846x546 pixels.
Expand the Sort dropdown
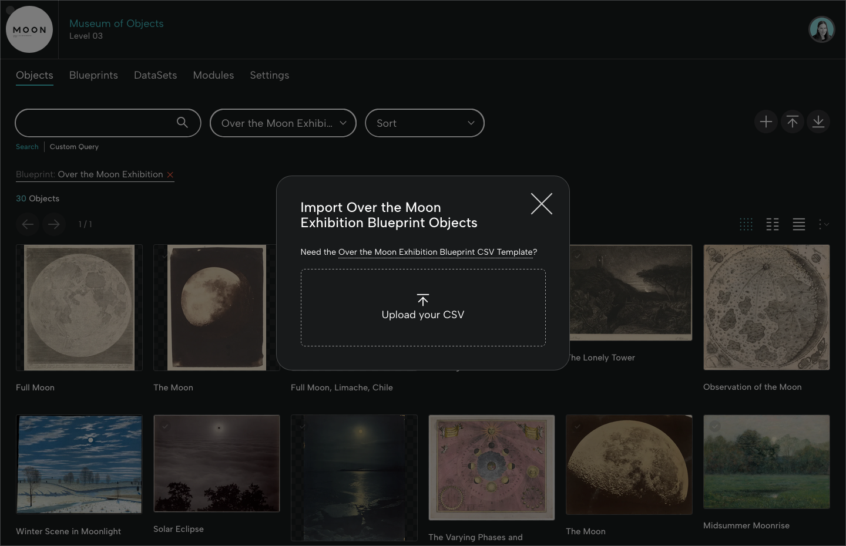pos(424,123)
